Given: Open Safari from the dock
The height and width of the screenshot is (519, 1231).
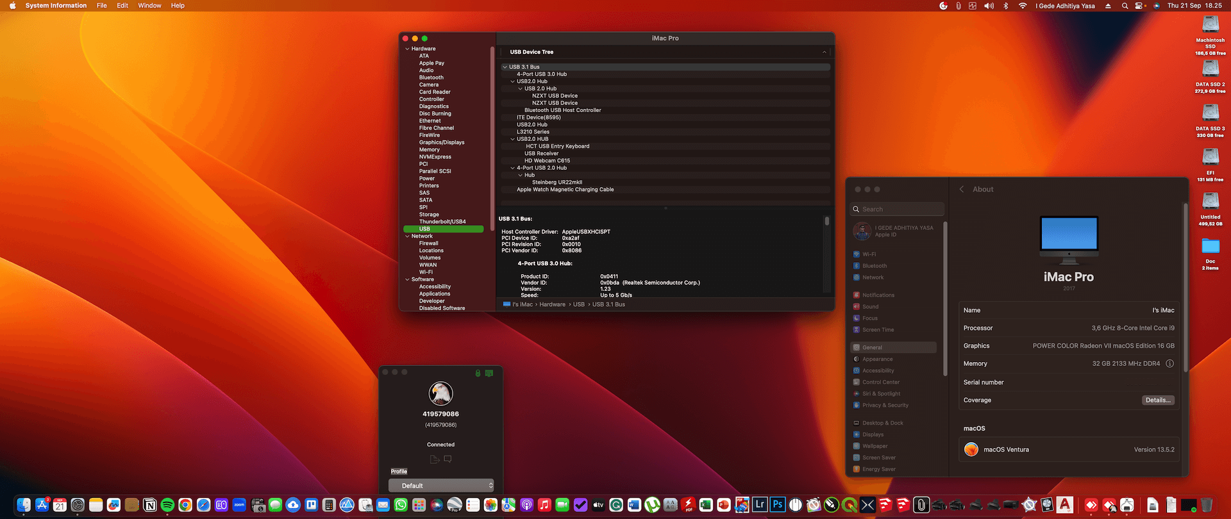Looking at the screenshot, I should coord(203,505).
